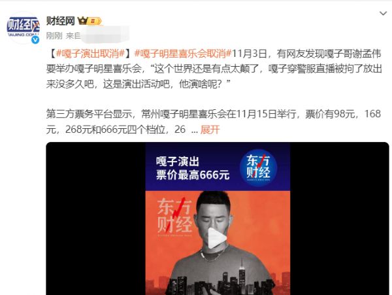Click the quoted netizen comment text
392x295 pixels.
(214, 76)
